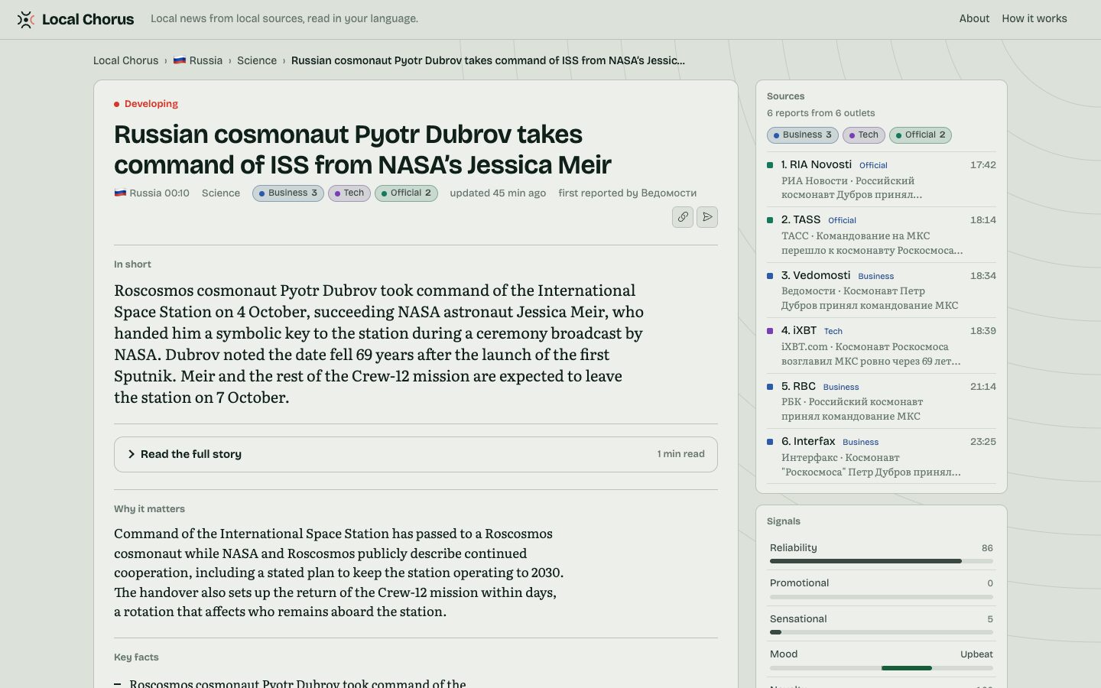Click the "Why it matters" section heading
Screen dimensions: 1101x688
(x=149, y=509)
